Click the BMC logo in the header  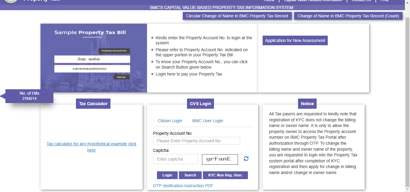(11, 1)
